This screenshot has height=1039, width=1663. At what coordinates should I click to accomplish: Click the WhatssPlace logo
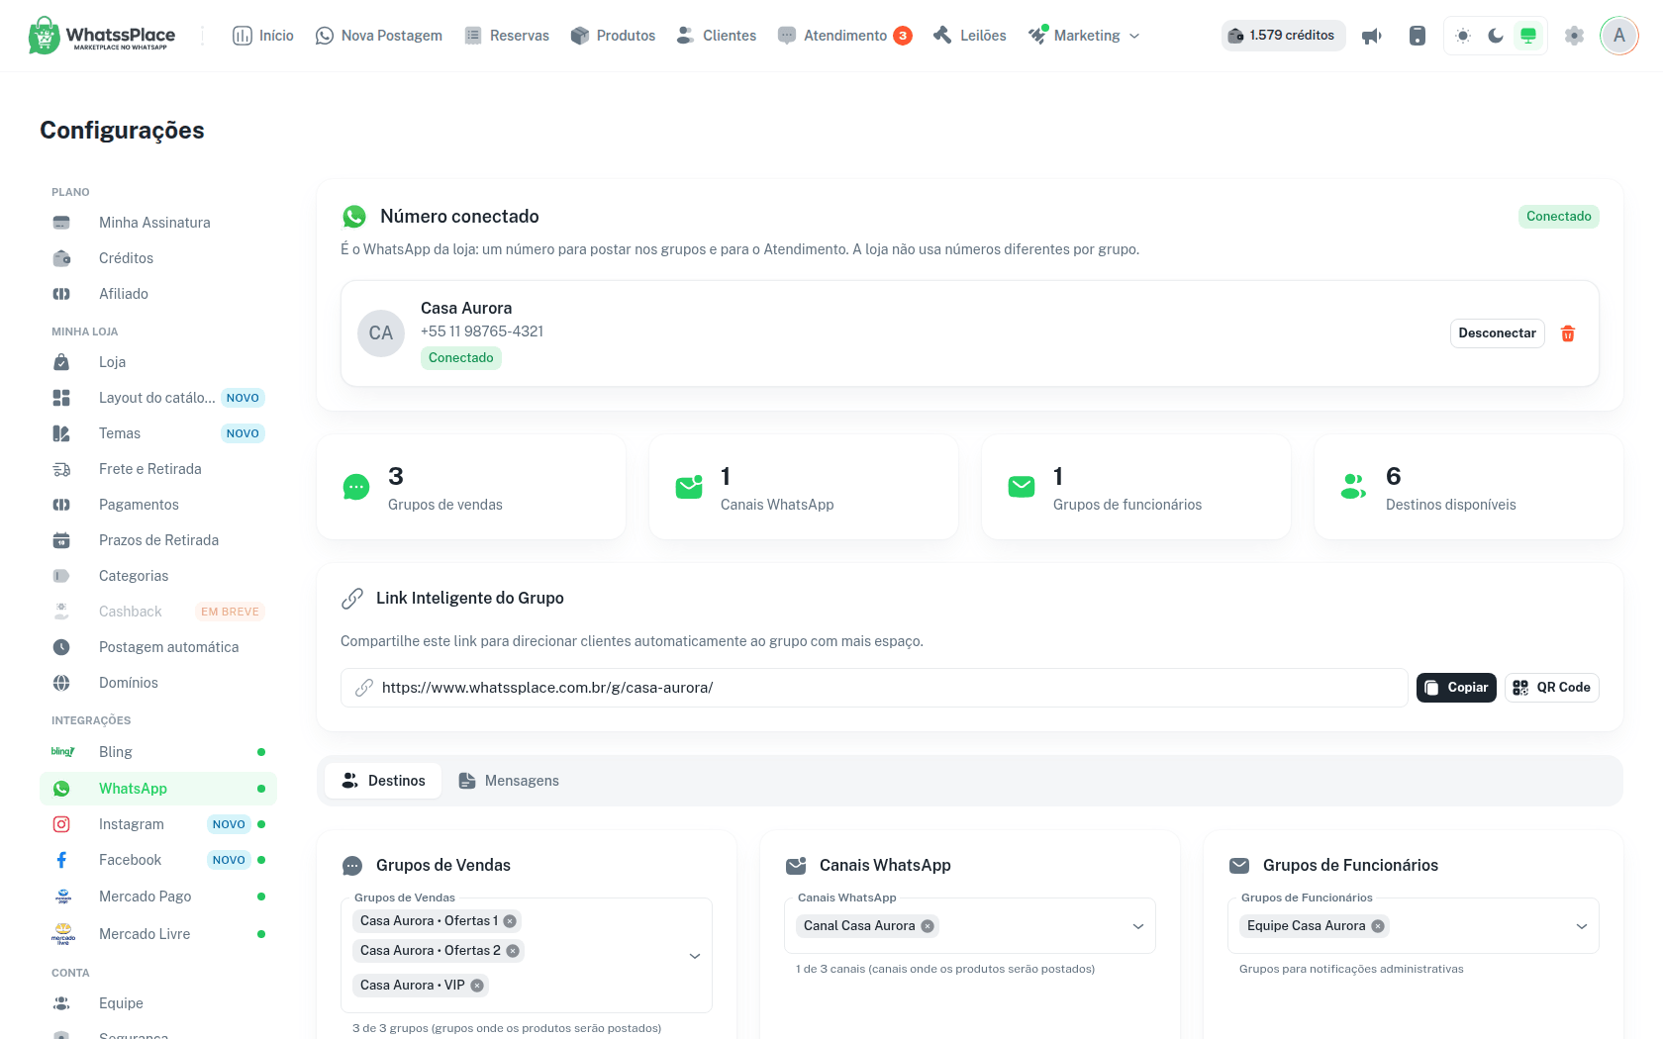tap(102, 36)
